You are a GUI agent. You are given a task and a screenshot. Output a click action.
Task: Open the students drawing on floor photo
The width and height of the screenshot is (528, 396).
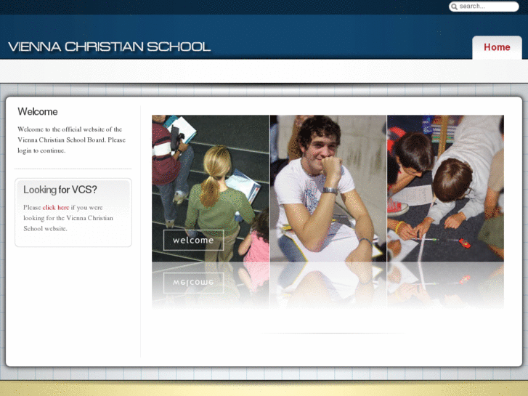click(445, 188)
